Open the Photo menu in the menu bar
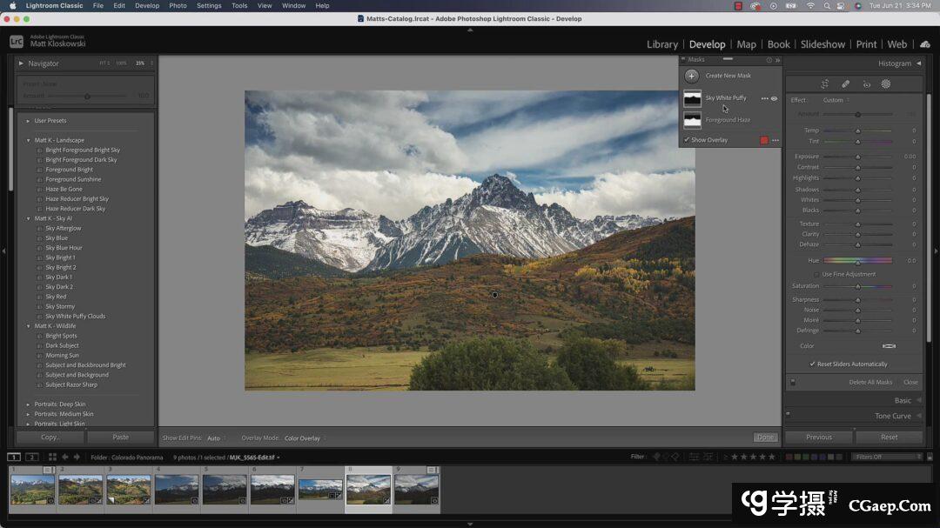940x528 pixels. pyautogui.click(x=178, y=5)
